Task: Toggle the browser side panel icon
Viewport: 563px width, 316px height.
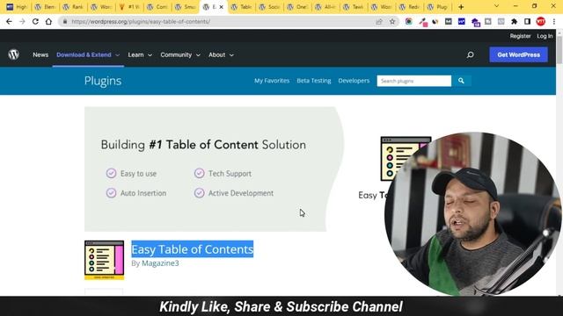Action: coord(527,21)
